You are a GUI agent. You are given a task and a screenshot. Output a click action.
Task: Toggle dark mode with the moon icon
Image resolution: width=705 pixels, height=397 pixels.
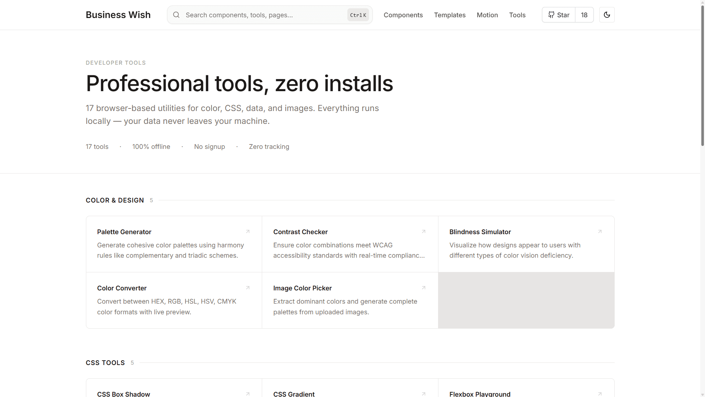pos(607,15)
